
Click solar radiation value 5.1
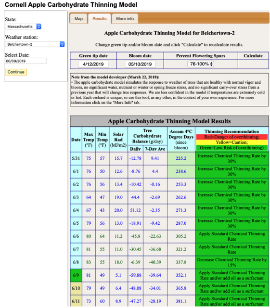pyautogui.click(x=118, y=275)
